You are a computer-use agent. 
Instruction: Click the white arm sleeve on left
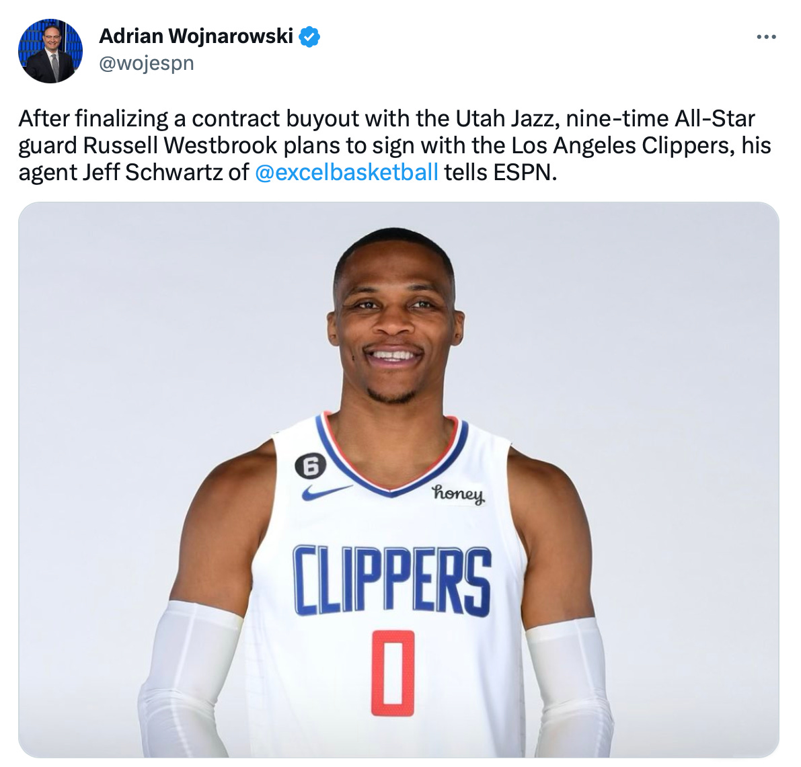click(x=192, y=679)
